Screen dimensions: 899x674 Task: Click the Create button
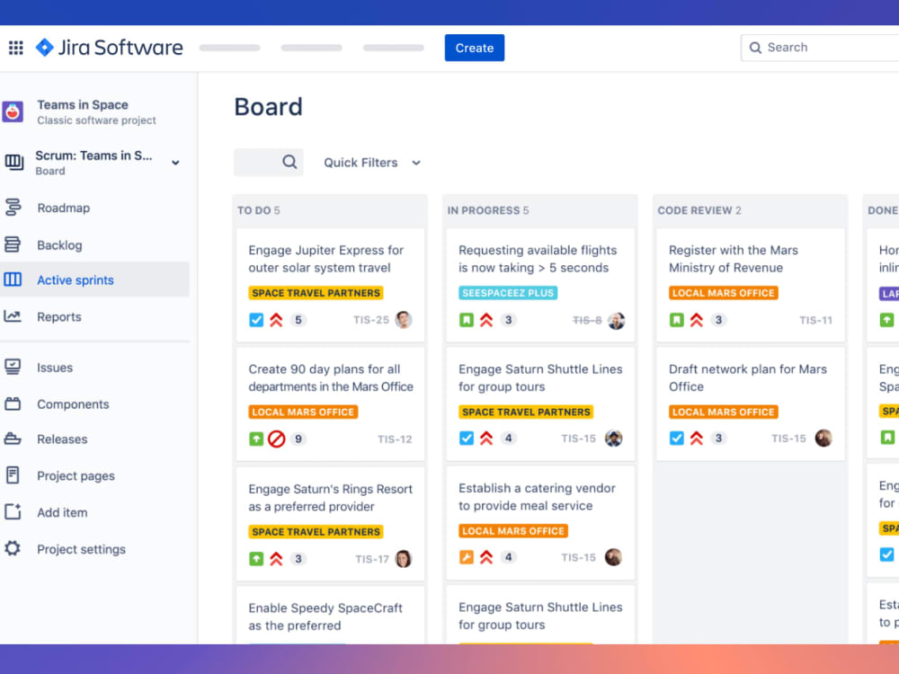pyautogui.click(x=474, y=47)
